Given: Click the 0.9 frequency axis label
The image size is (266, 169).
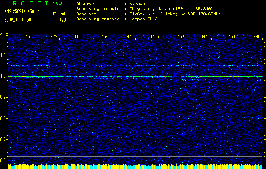Looking at the screenshot, I should pyautogui.click(x=4, y=97).
